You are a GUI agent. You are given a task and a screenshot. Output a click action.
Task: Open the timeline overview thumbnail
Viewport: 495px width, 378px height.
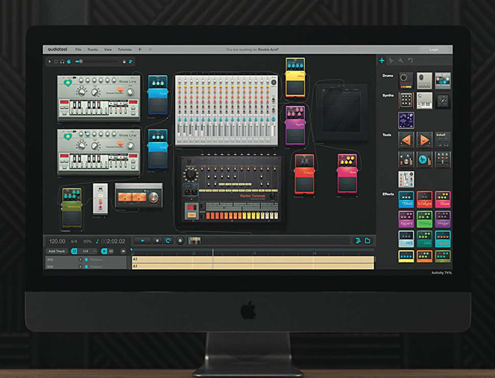pos(194,241)
